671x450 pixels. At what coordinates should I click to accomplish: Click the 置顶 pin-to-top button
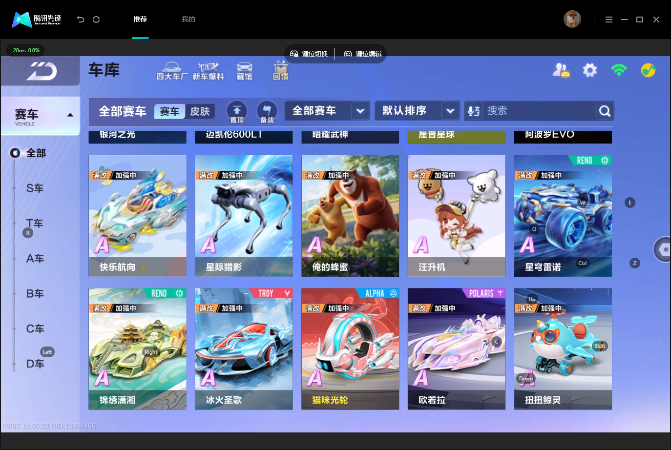pyautogui.click(x=237, y=112)
